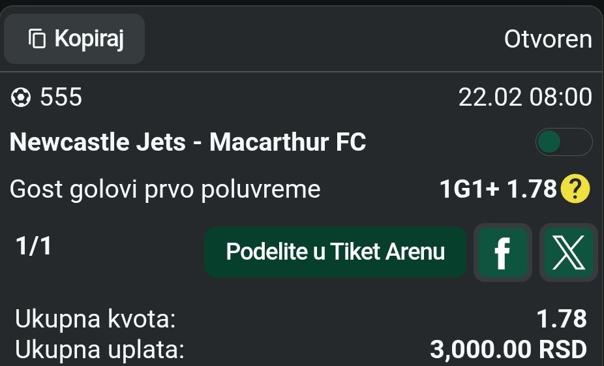This screenshot has height=366, width=604.
Task: Click the 3,000.00 RSD stake amount
Action: [509, 350]
